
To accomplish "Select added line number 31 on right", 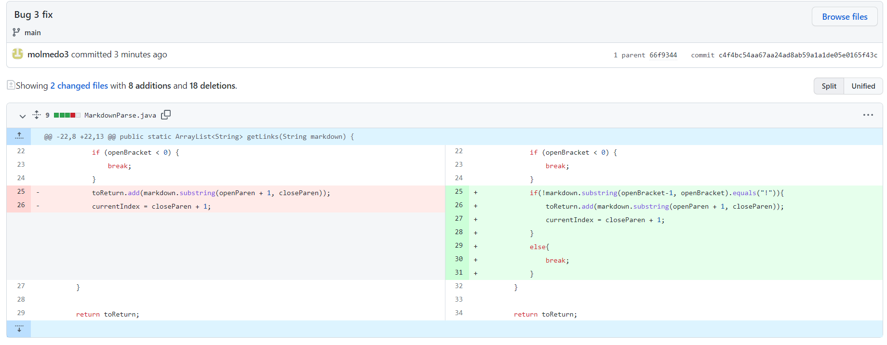I will (458, 273).
